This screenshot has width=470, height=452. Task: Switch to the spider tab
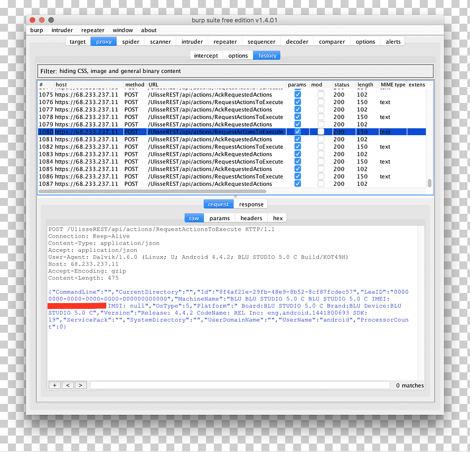tap(130, 42)
